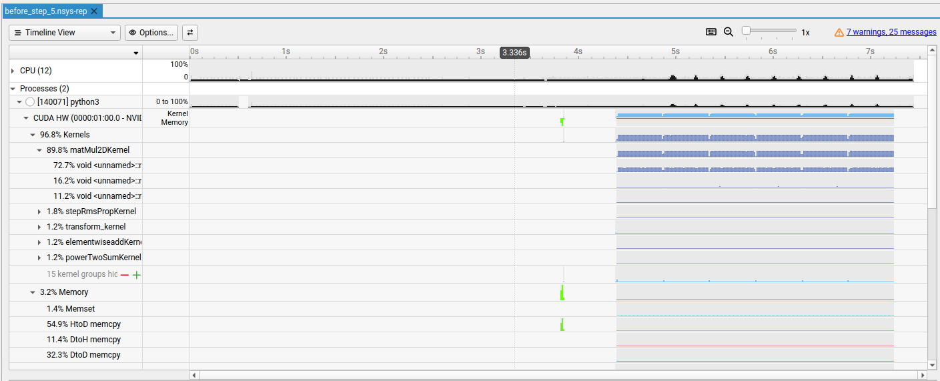Open the row header dropdown arrow

coord(136,53)
